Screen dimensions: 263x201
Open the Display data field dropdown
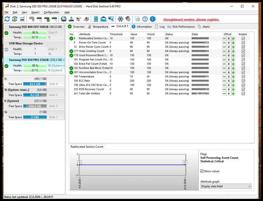pos(226,186)
